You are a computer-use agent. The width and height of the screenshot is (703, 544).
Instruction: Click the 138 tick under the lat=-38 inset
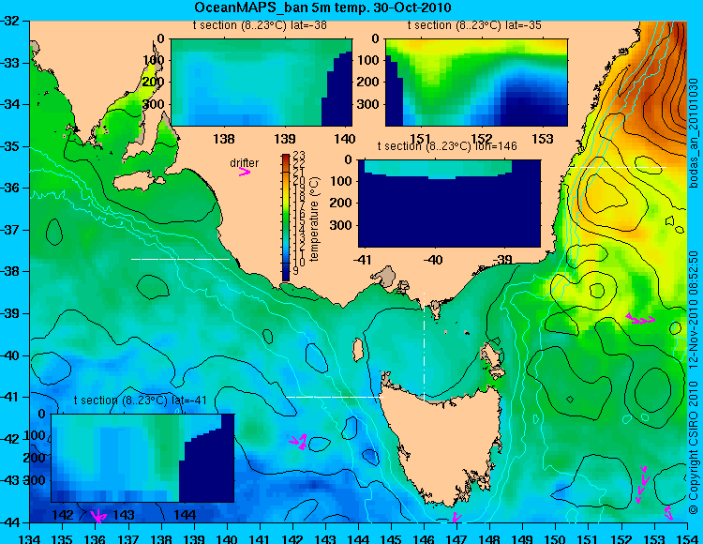pyautogui.click(x=224, y=139)
